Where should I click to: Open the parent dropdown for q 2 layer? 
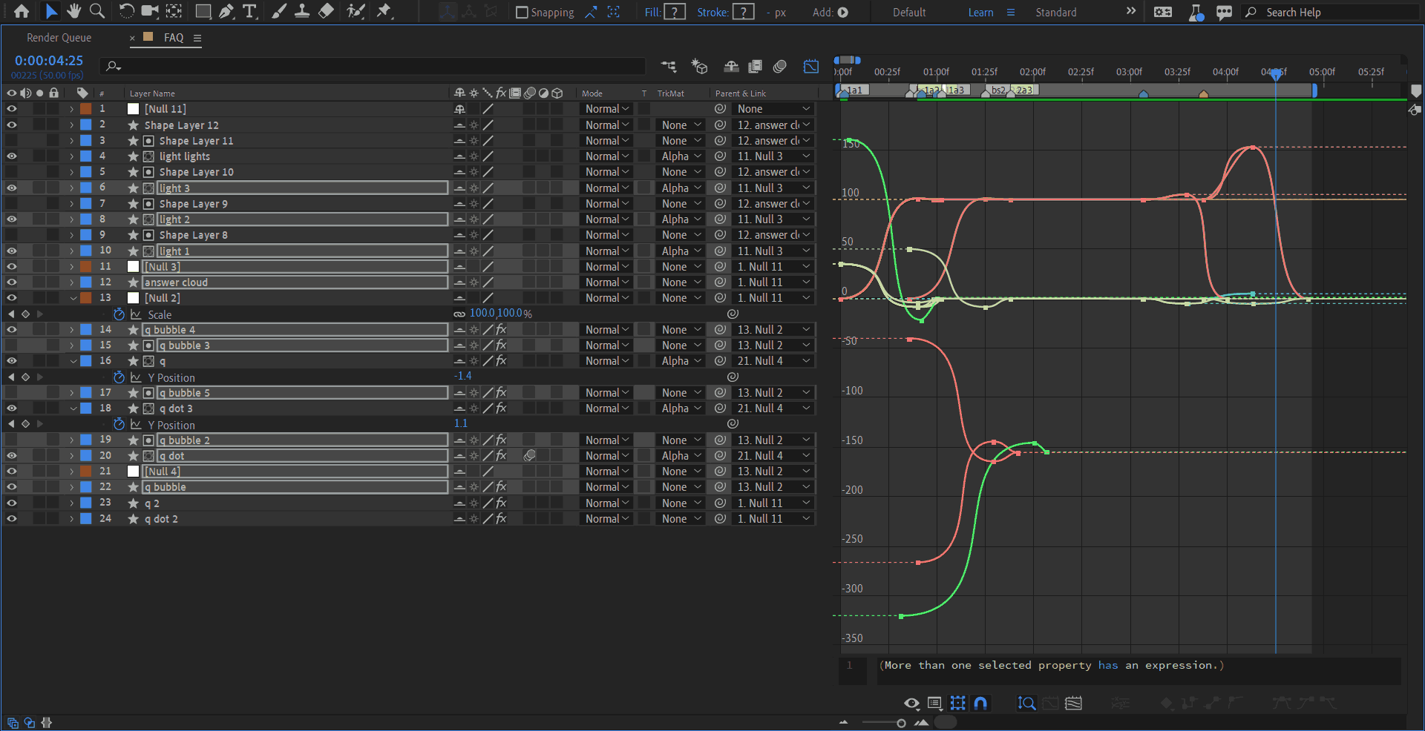click(773, 503)
